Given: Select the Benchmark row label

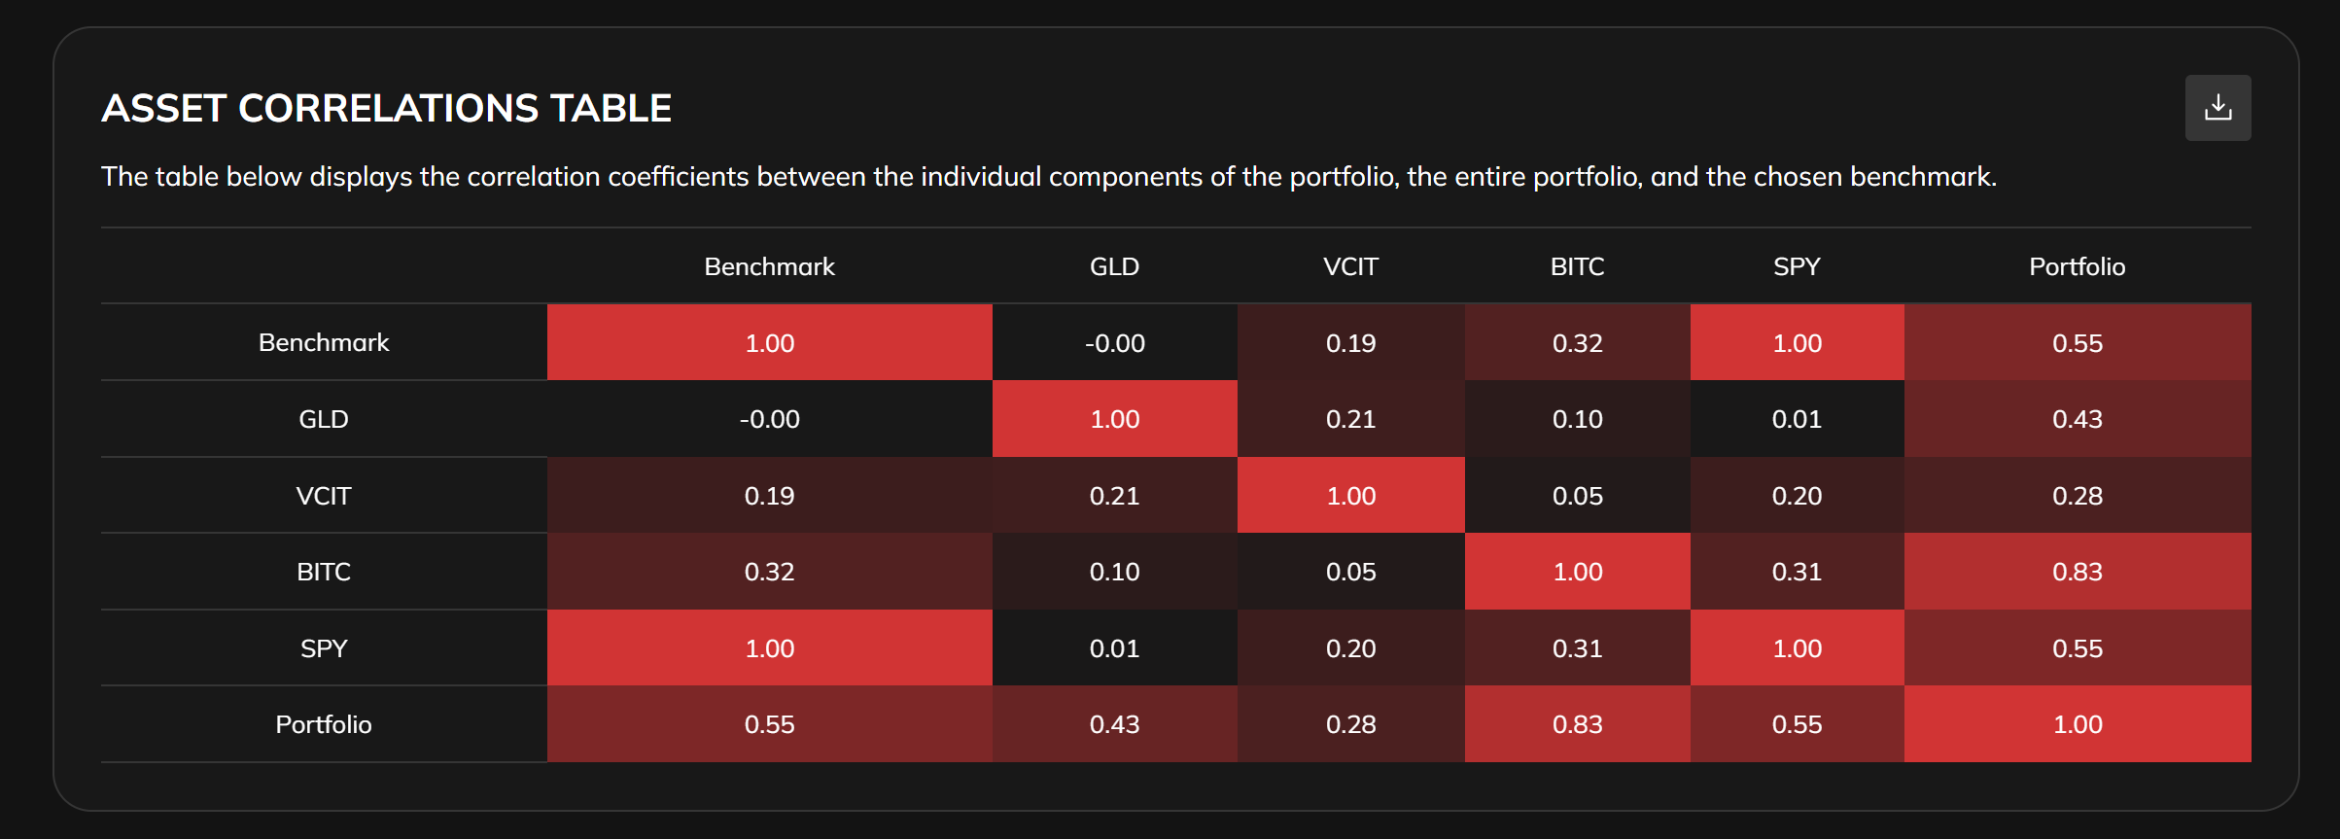Looking at the screenshot, I should pyautogui.click(x=324, y=342).
